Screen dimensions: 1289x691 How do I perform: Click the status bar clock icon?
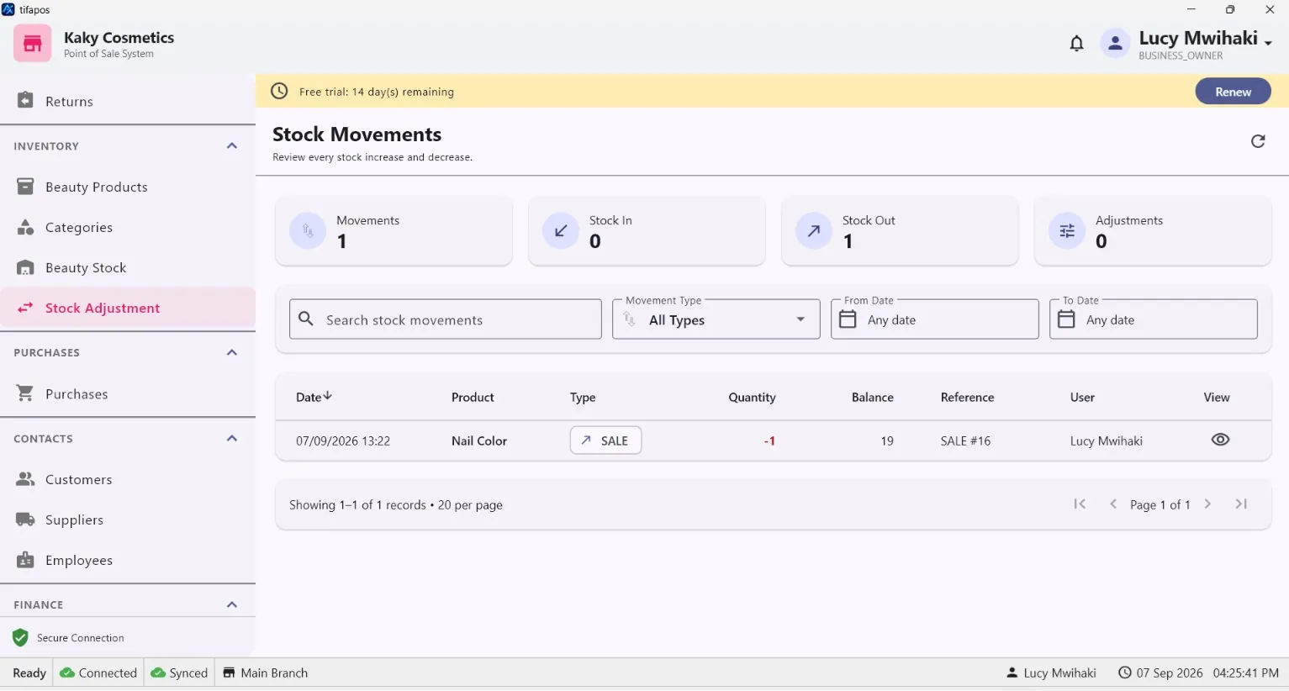coord(1124,673)
